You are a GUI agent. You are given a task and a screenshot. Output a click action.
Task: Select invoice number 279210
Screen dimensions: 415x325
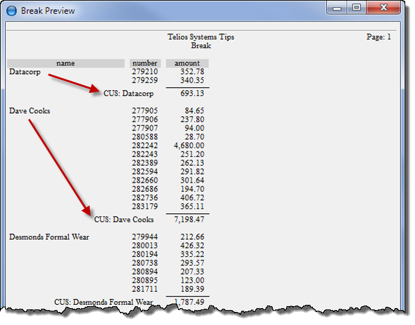point(145,71)
